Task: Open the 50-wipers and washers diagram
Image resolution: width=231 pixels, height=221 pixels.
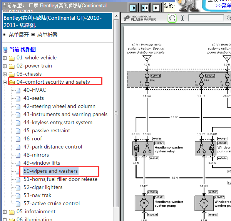Action: [50, 171]
